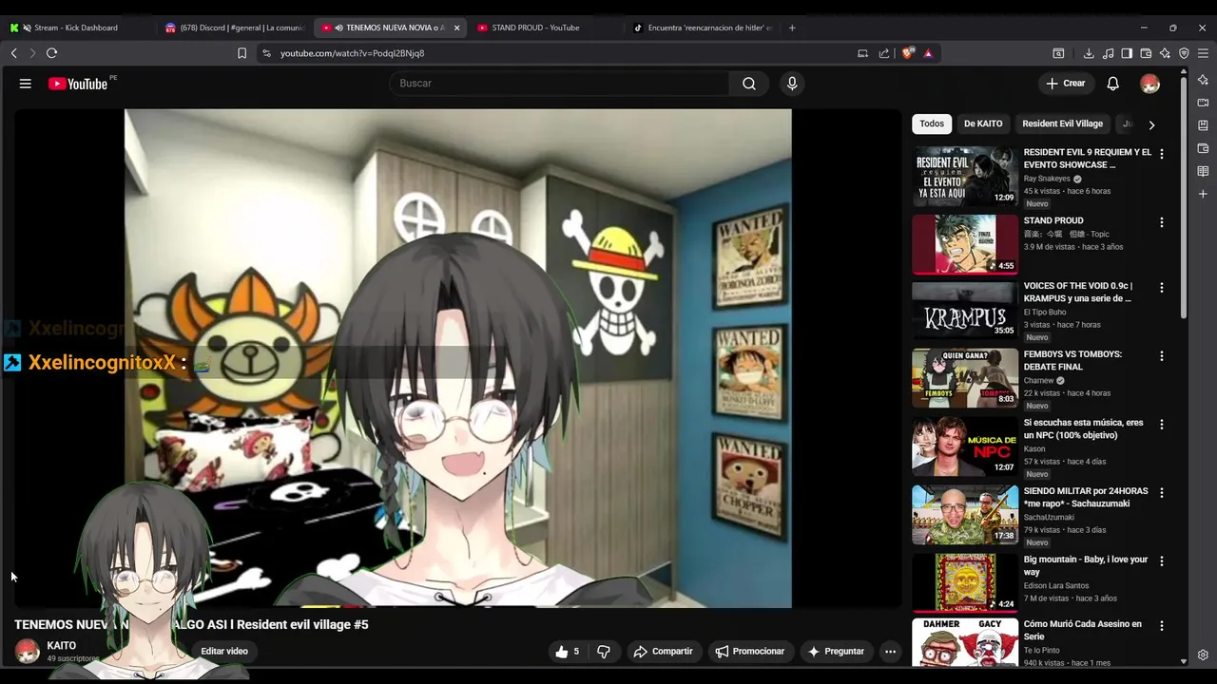Image resolution: width=1217 pixels, height=684 pixels.
Task: Open the YouTube hamburger guide menu
Action: coord(26,84)
